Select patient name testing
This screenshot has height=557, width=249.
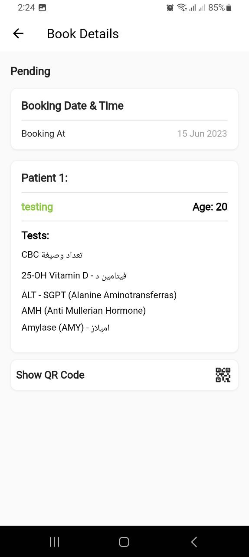point(37,207)
